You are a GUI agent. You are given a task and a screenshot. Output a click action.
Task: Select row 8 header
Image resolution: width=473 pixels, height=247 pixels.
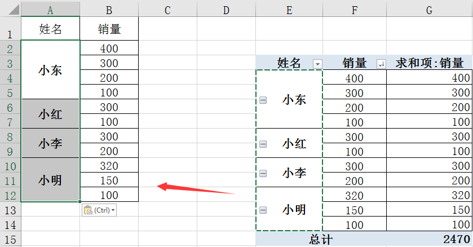(x=10, y=136)
